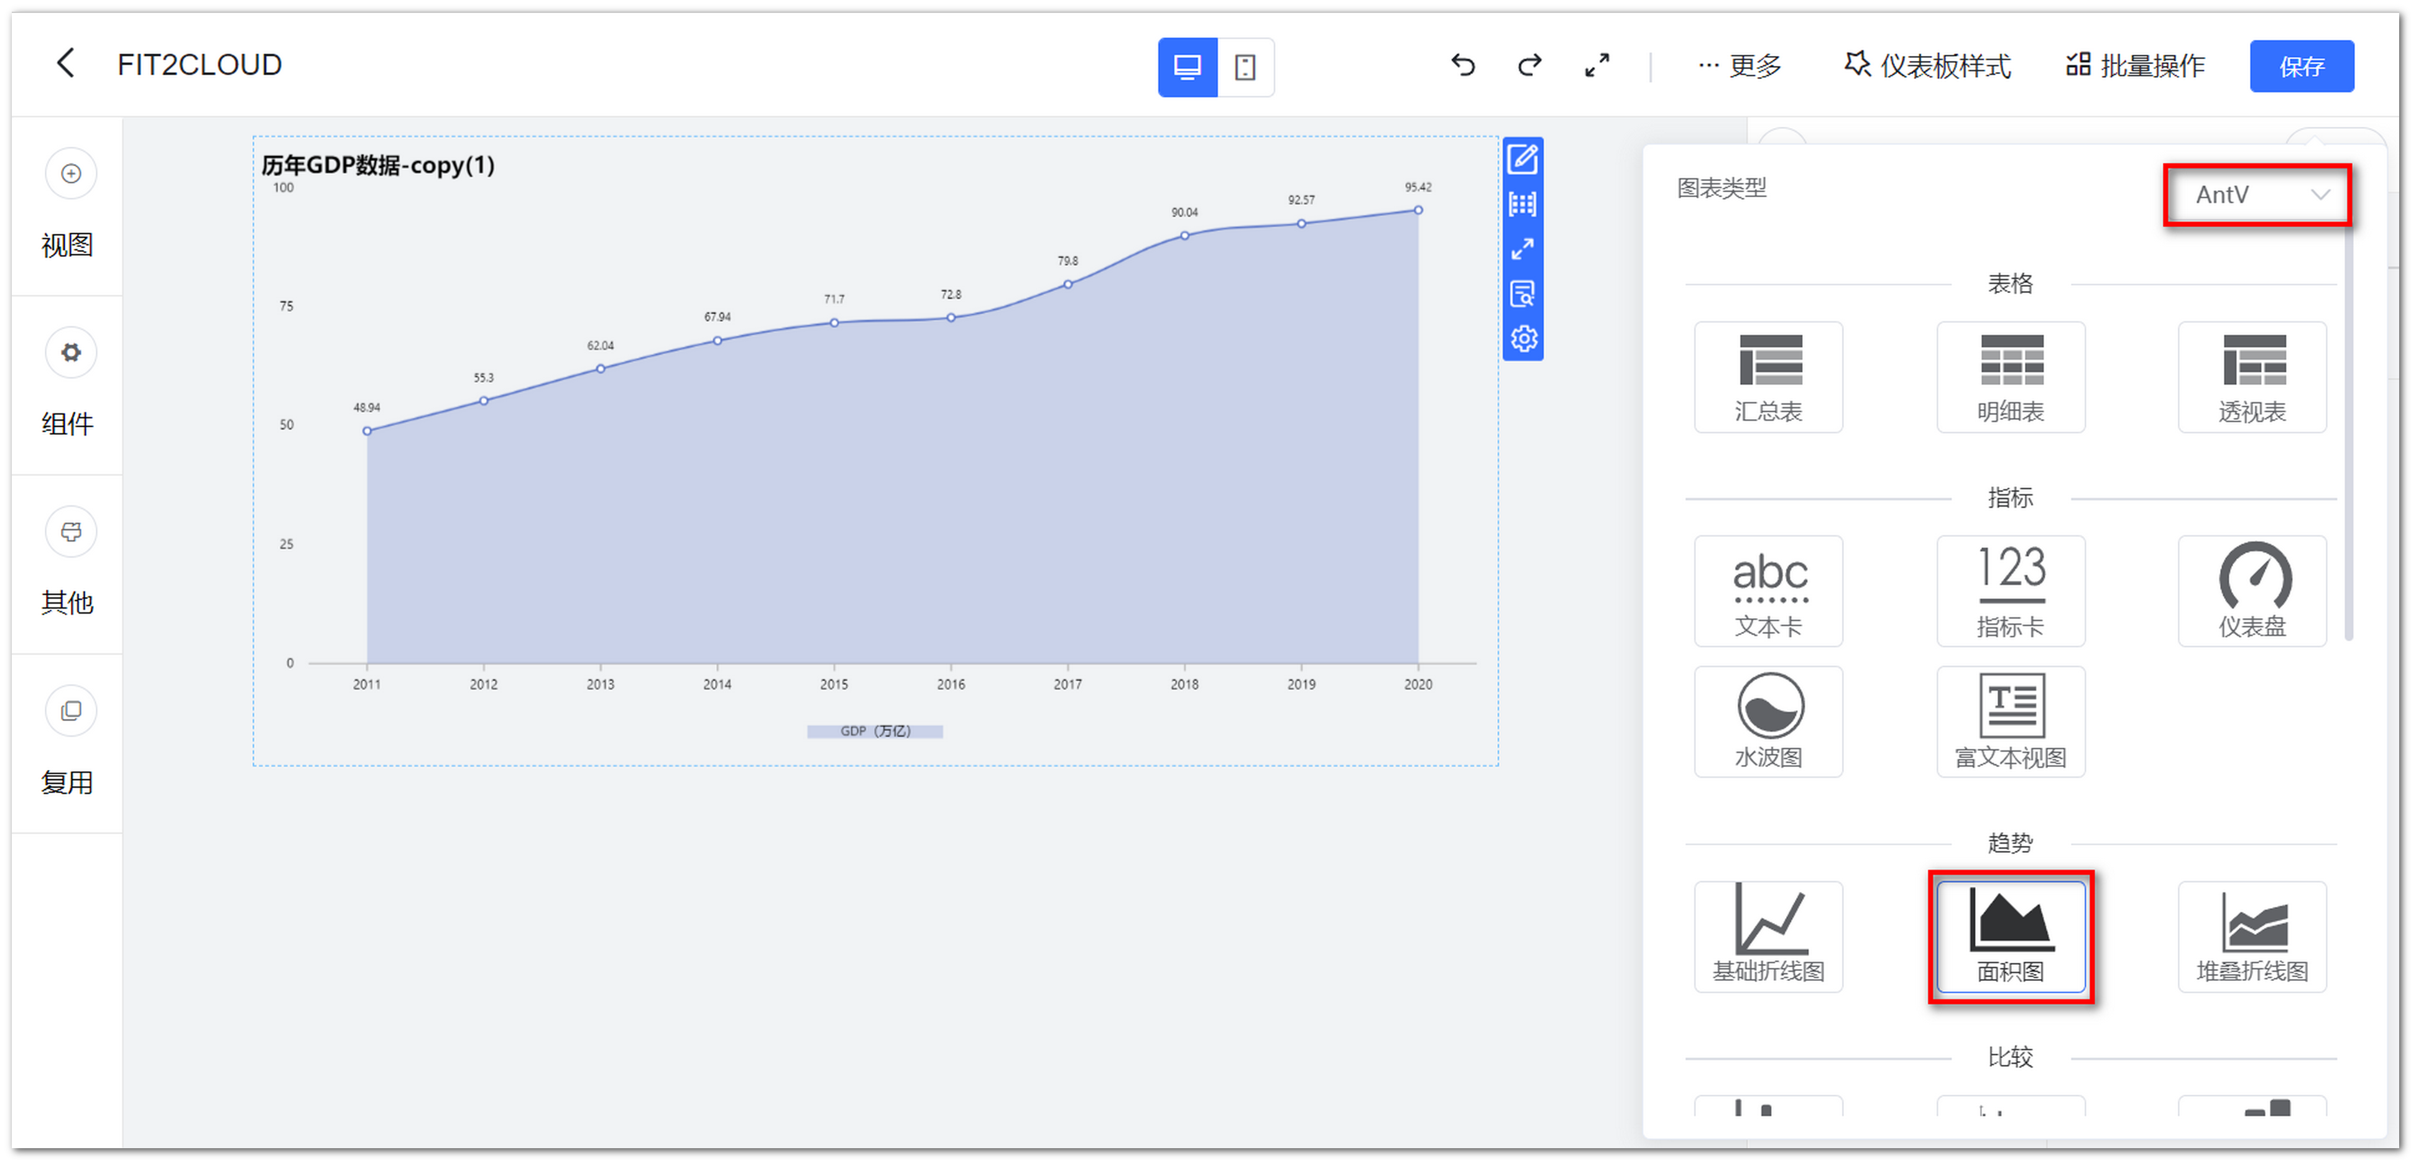This screenshot has height=1160, width=2411.
Task: Go back using the arrow beside FIT2CLOUD
Action: click(65, 63)
